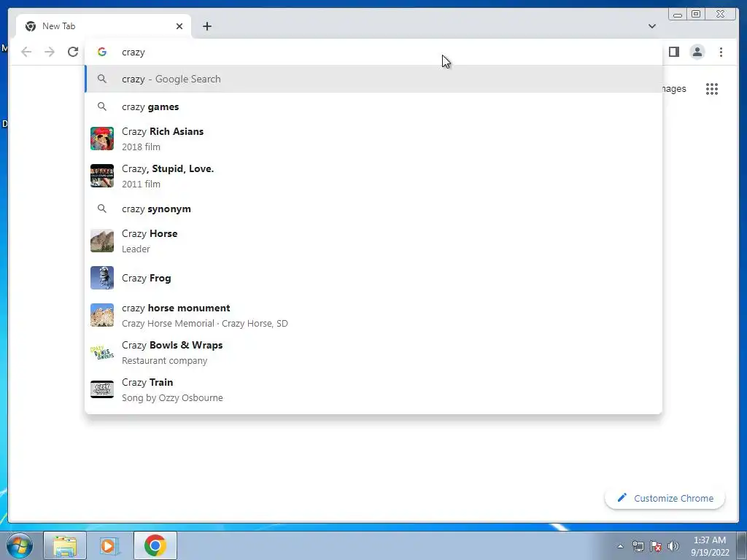
Task: Open a new tab with plus button
Action: click(x=206, y=26)
